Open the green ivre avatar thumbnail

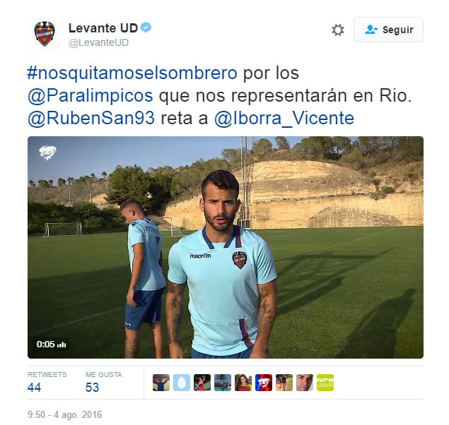pos(325,383)
